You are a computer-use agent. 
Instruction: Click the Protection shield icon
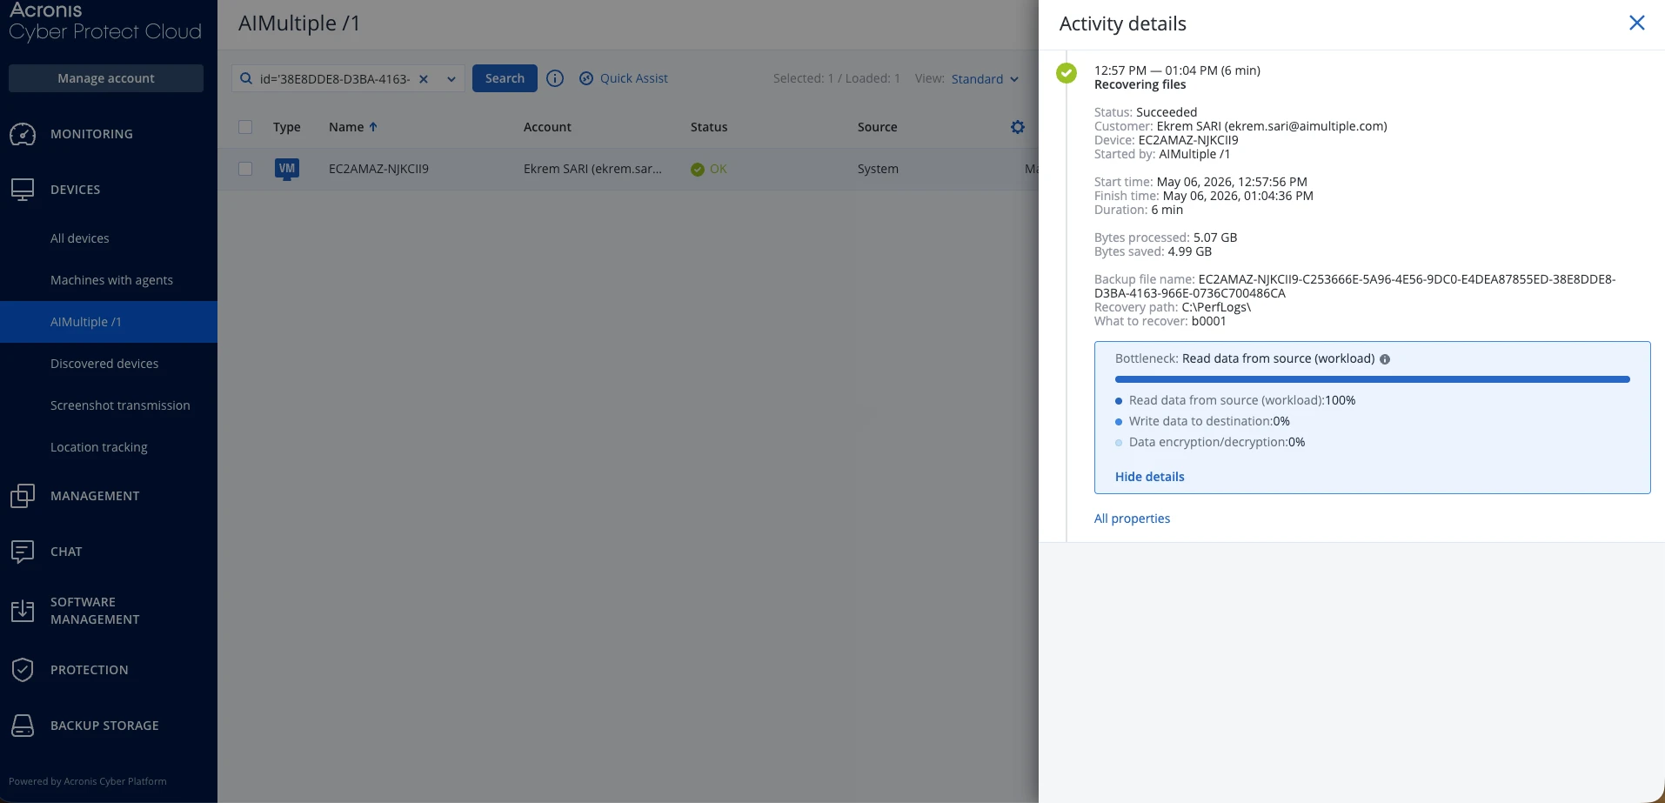pos(23,670)
